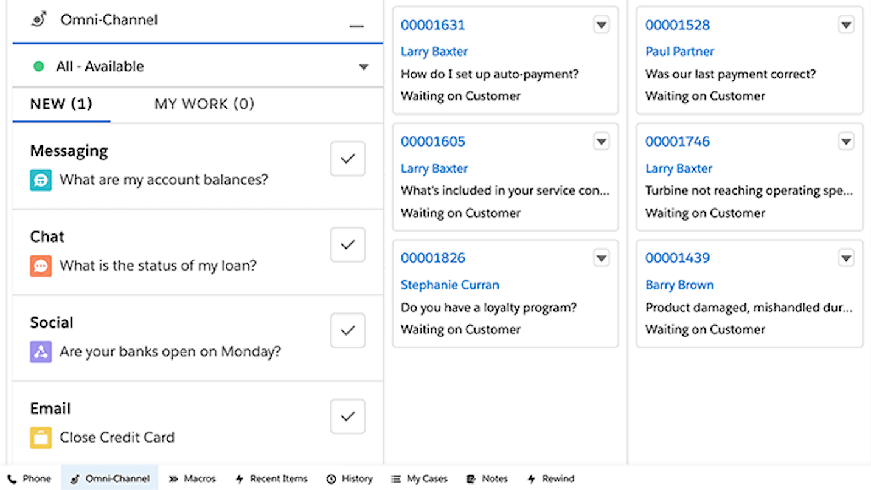This screenshot has width=871, height=490.
Task: Open case number 00001826 link
Action: tap(433, 258)
